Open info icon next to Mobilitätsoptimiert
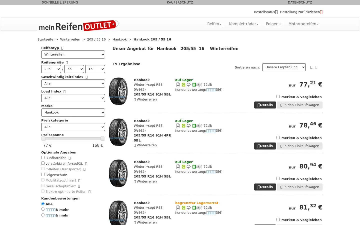 coord(79,180)
